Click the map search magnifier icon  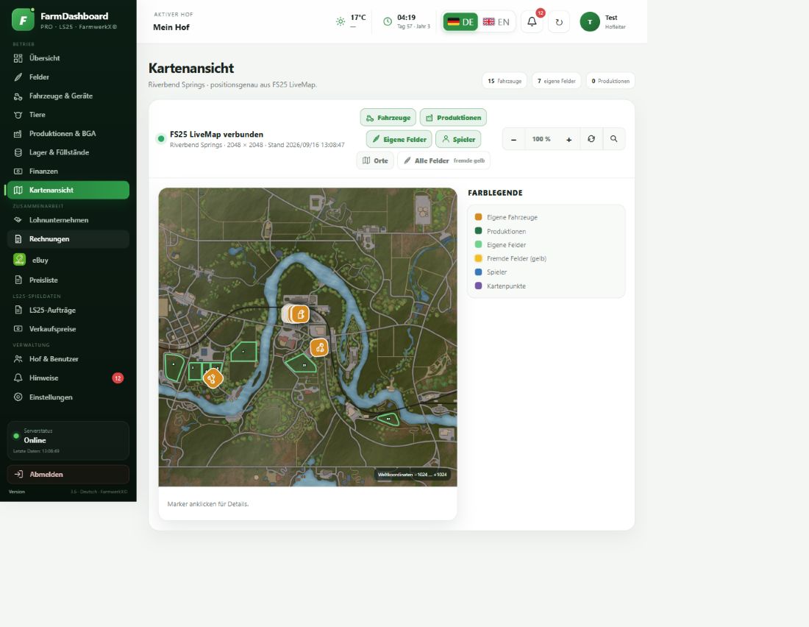tap(613, 139)
